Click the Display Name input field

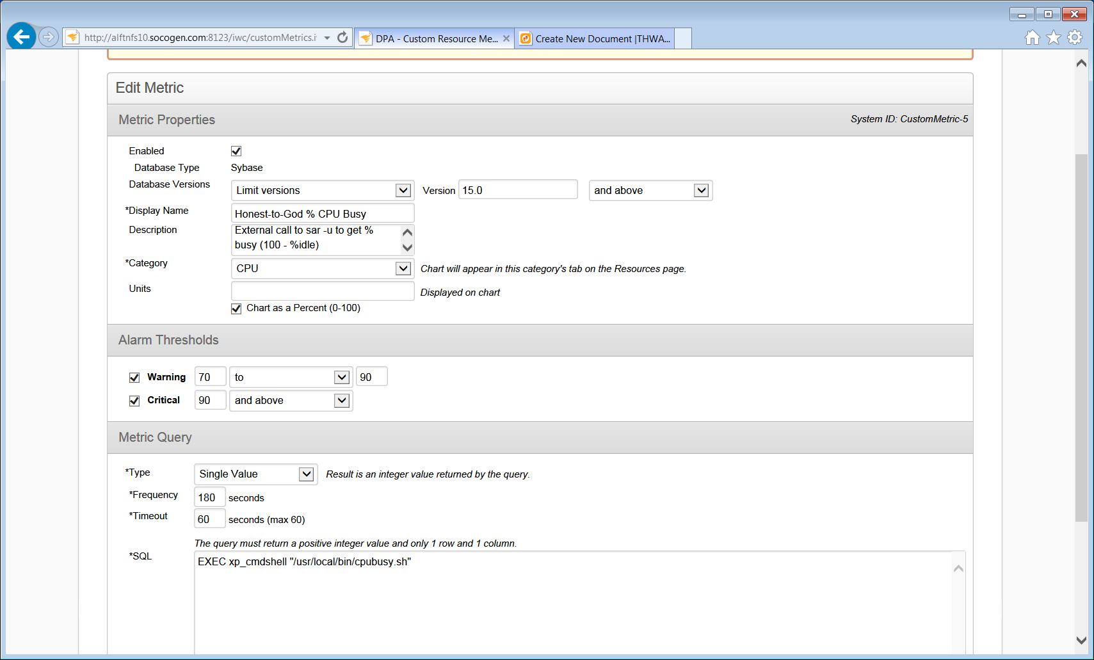point(323,213)
